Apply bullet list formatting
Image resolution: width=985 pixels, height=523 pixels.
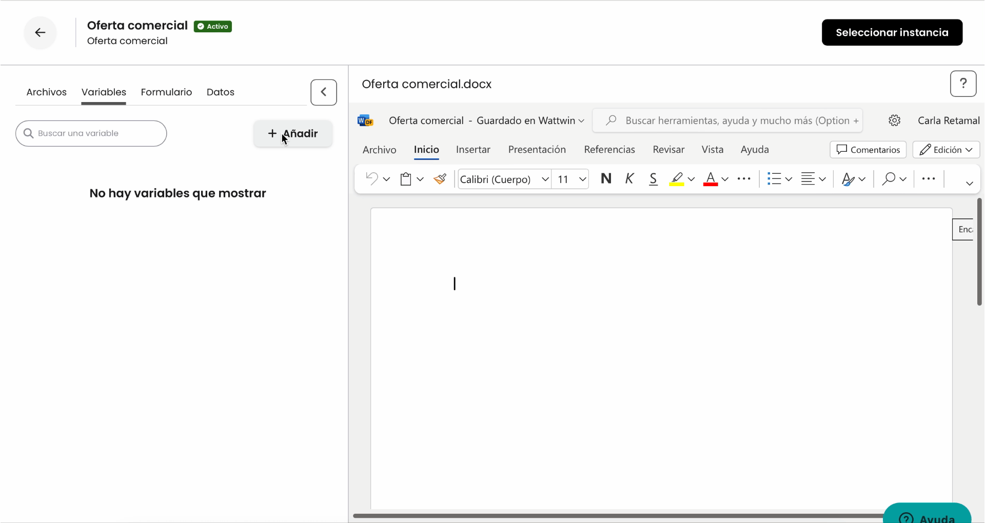tap(774, 179)
